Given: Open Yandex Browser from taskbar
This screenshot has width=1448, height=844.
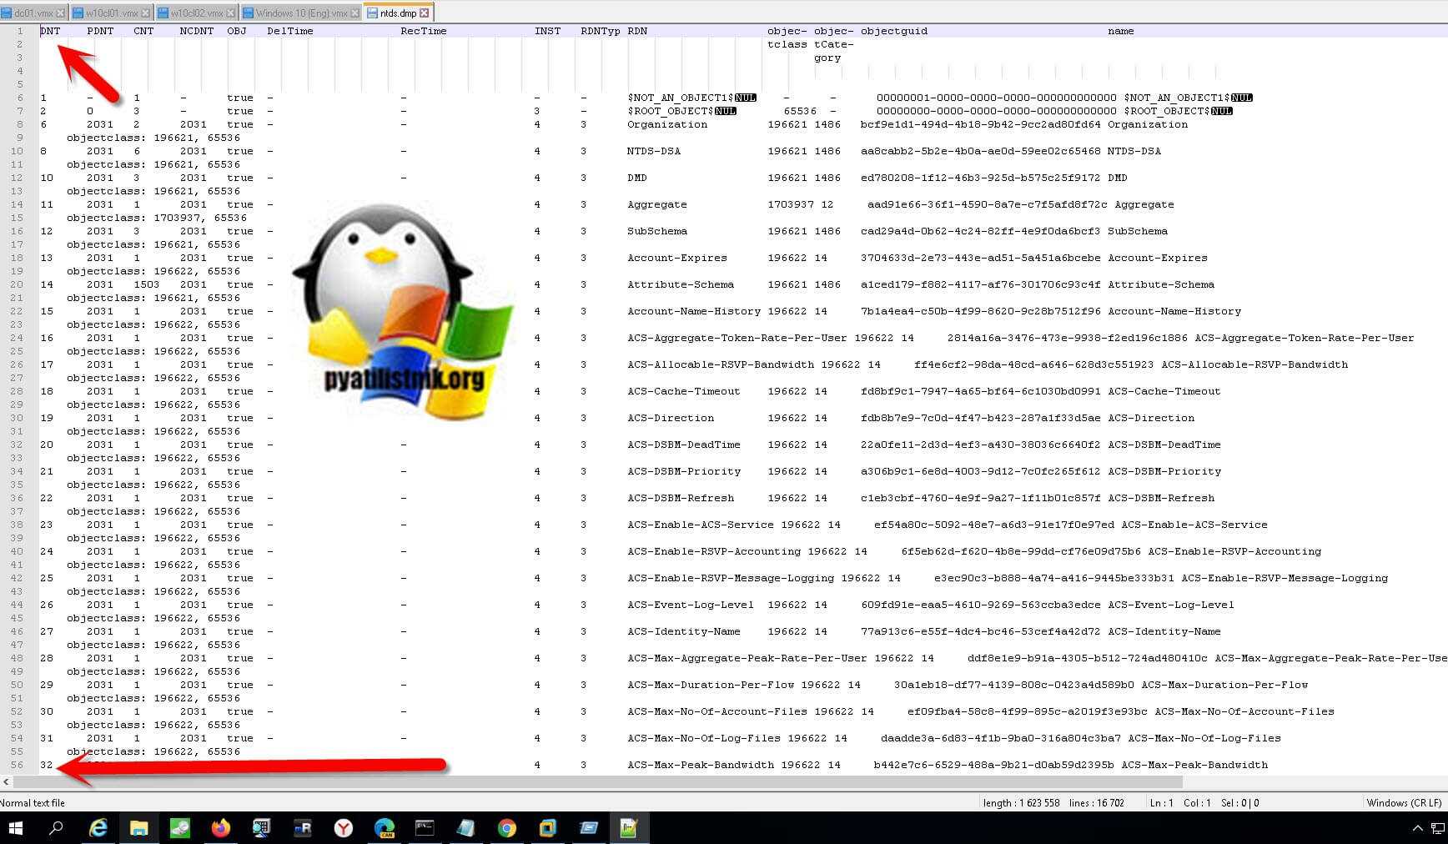Looking at the screenshot, I should coord(343,828).
